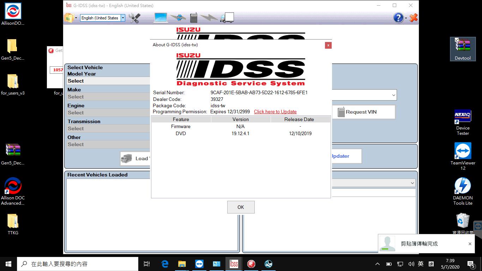Open the Other Select dropdown
Viewport: 482px width, 271px height.
tap(109, 144)
